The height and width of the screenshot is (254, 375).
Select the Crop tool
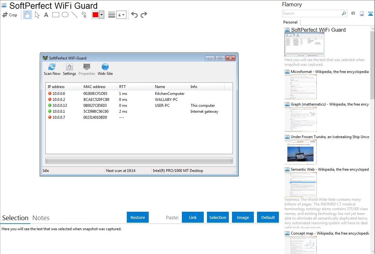click(x=10, y=15)
